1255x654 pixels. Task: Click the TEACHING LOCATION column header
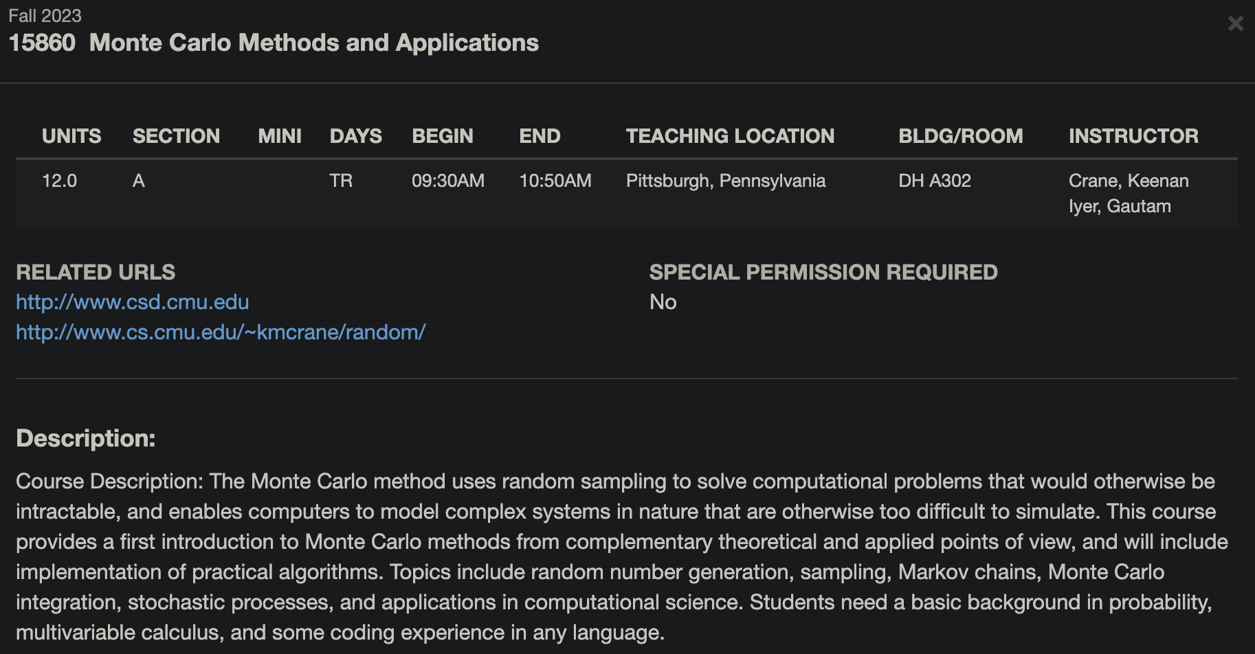click(x=730, y=136)
